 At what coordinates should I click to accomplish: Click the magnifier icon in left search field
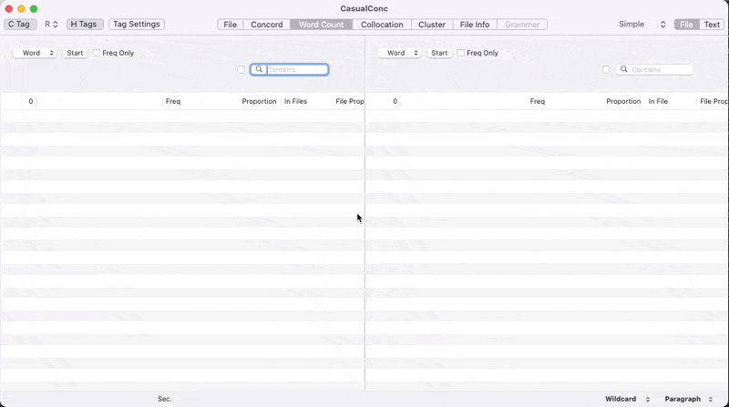(260, 70)
